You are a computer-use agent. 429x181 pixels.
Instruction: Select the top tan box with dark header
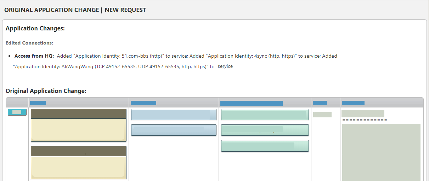pos(79,125)
